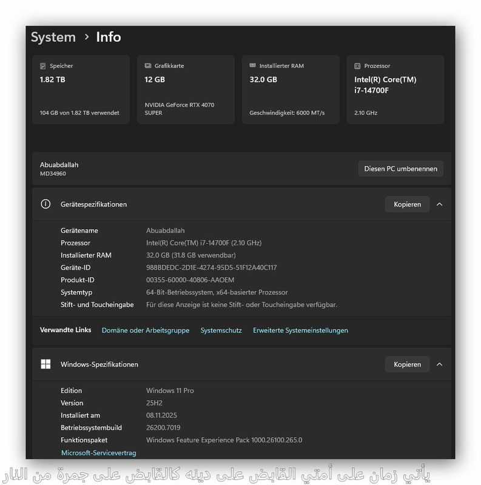Click the PC name Abuabdallah heading
The image size is (481, 485).
tap(59, 165)
